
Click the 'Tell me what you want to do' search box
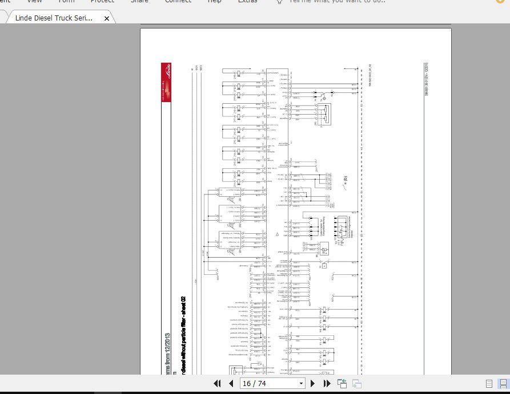tap(338, 1)
